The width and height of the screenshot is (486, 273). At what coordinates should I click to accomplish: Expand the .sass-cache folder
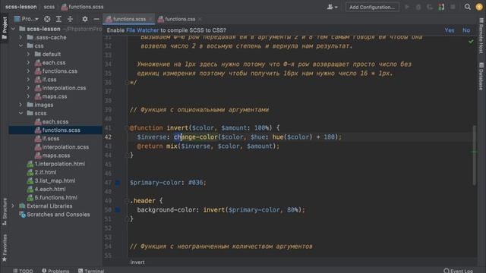tap(21, 37)
